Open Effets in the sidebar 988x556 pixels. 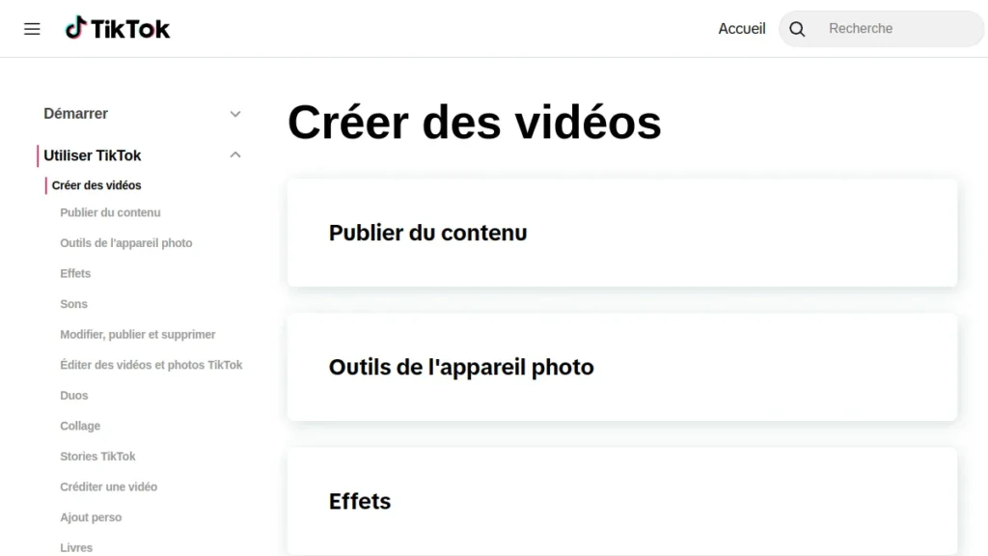click(75, 273)
